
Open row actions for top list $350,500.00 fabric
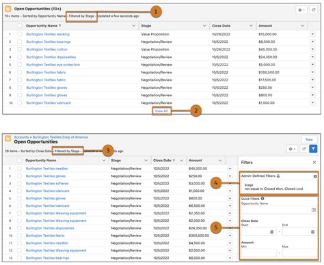(x=312, y=72)
